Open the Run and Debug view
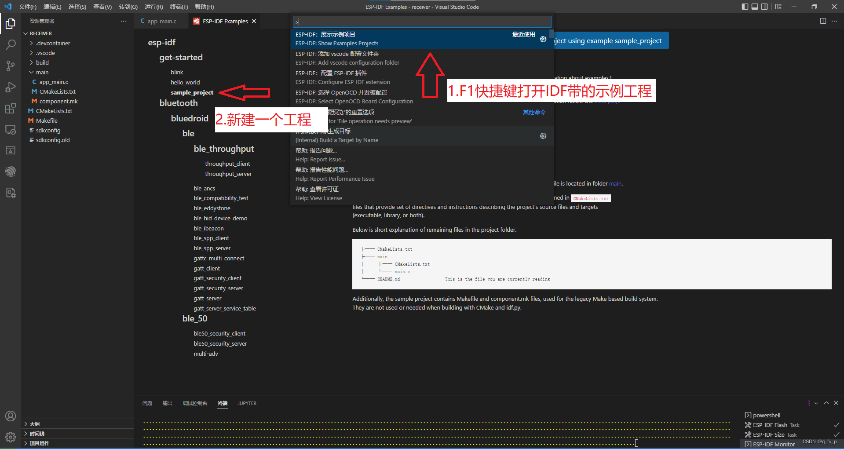The height and width of the screenshot is (449, 844). [11, 87]
